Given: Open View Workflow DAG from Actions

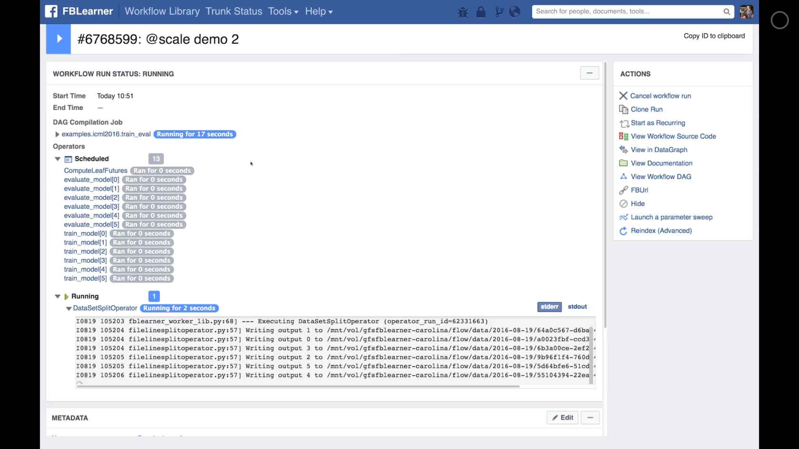Looking at the screenshot, I should coord(660,176).
